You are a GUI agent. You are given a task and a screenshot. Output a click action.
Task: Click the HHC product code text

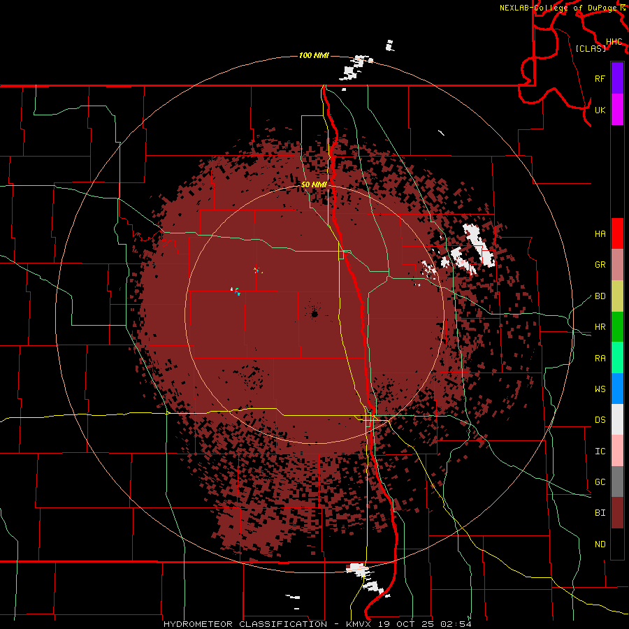coord(614,42)
